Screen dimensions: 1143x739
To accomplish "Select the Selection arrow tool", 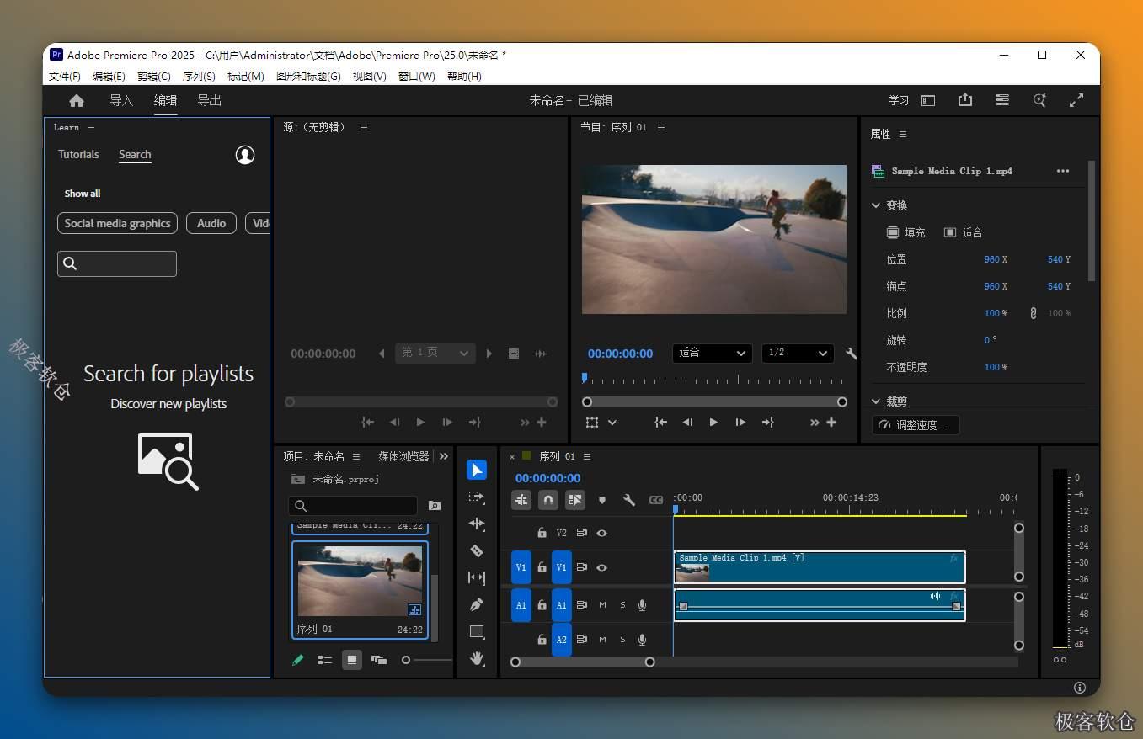I will coord(477,470).
